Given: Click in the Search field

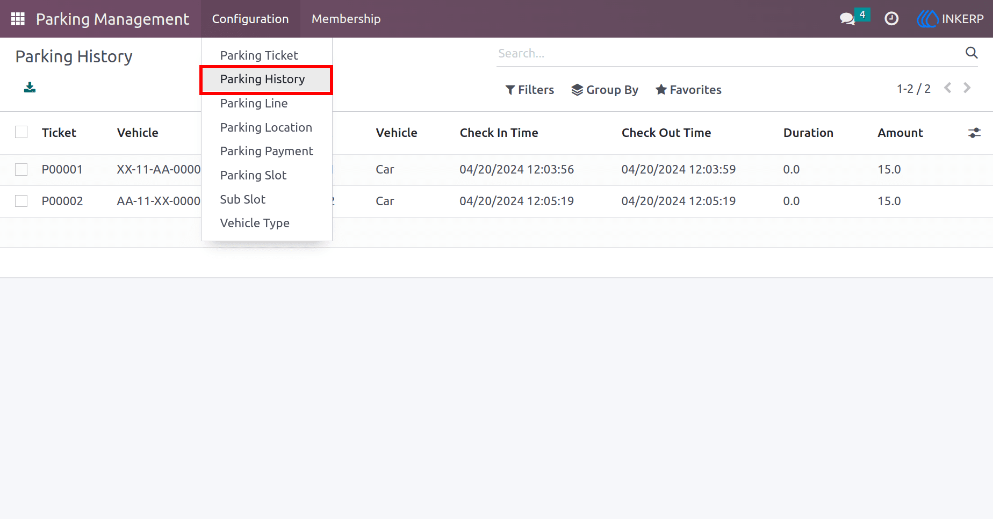Looking at the screenshot, I should 728,53.
